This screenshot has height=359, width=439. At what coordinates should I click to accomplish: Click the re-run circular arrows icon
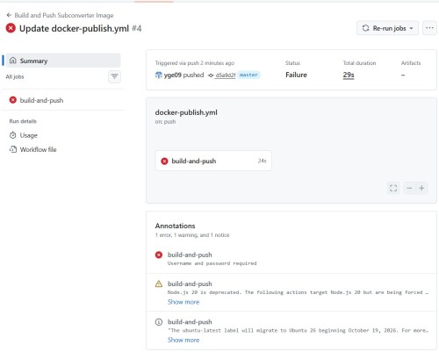point(365,28)
